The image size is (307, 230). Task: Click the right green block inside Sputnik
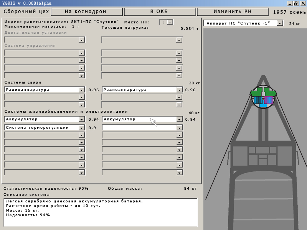[270, 93]
